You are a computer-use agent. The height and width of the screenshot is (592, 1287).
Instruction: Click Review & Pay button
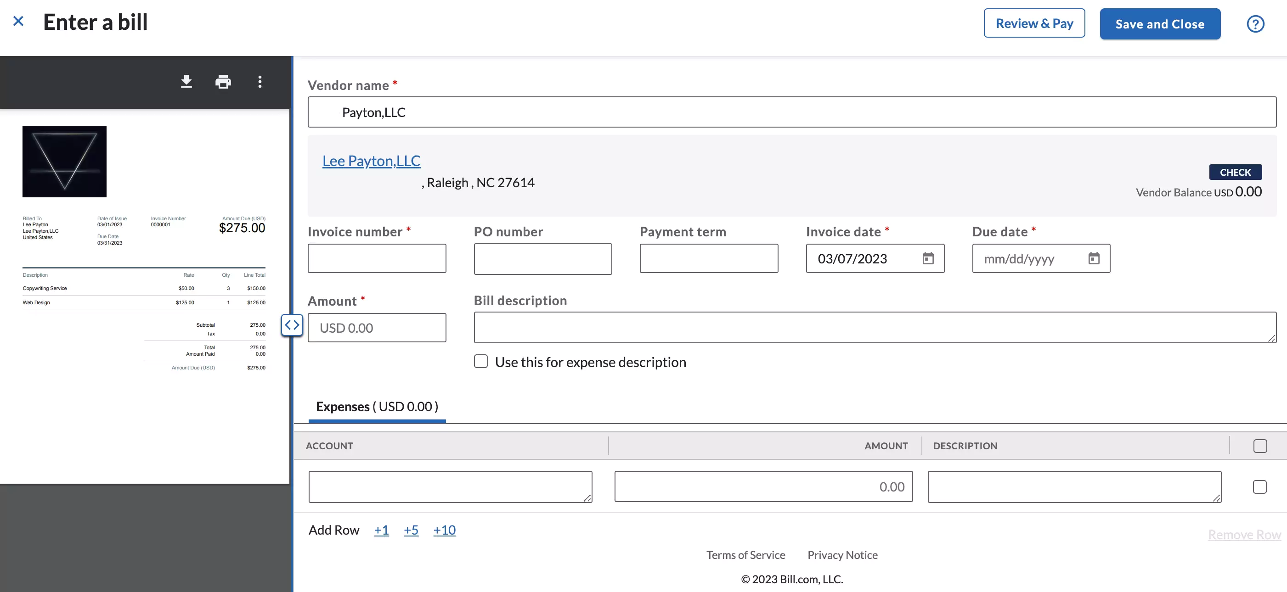click(1034, 23)
